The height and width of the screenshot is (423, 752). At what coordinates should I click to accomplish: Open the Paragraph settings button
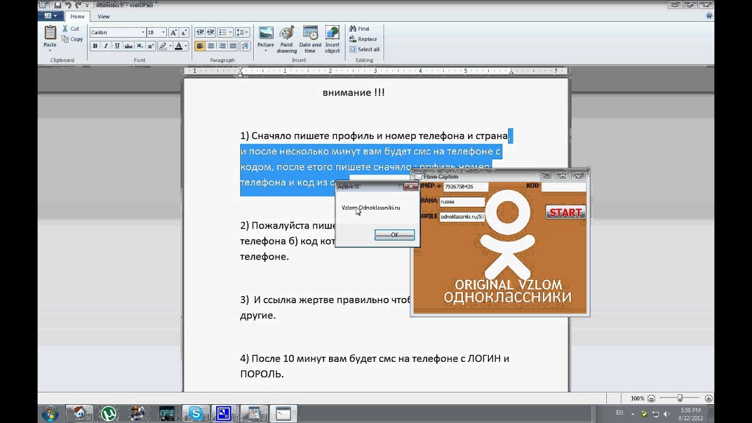pos(245,46)
